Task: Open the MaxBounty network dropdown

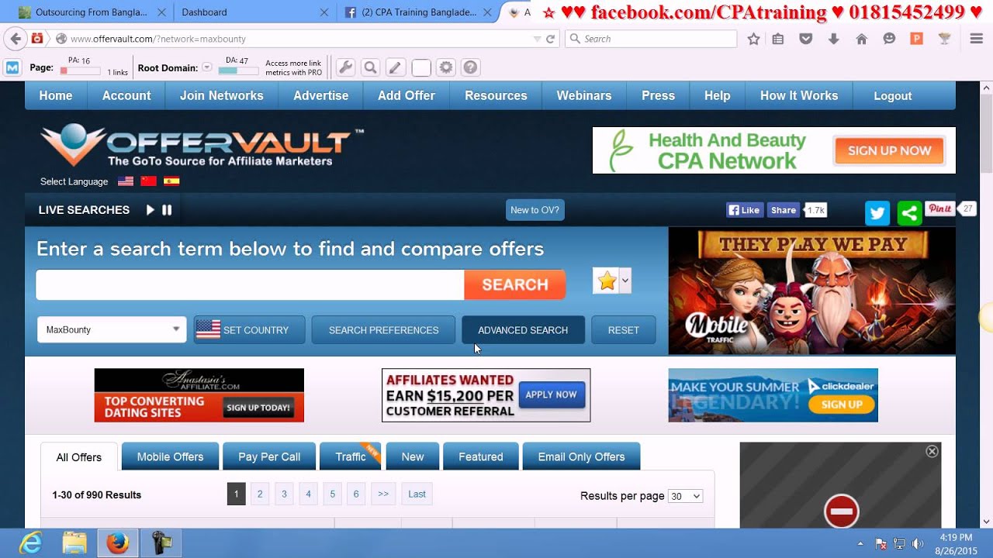Action: (112, 329)
